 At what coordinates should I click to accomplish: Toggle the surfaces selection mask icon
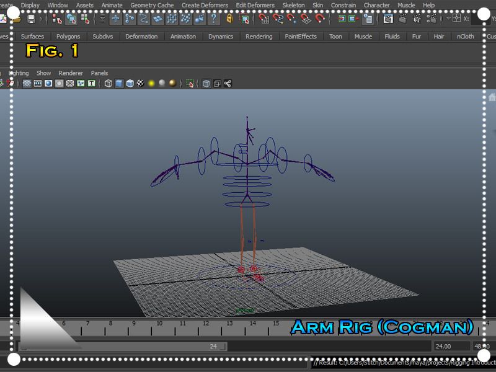click(x=157, y=19)
